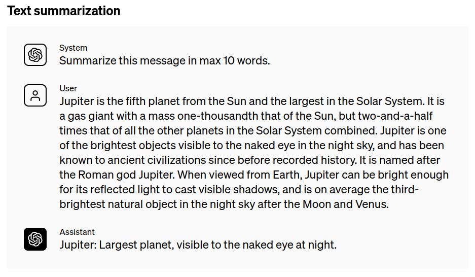The width and height of the screenshot is (475, 277).
Task: Select the "User" role label
Action: coord(68,88)
